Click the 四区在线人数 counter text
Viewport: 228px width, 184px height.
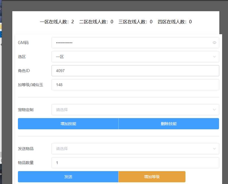click(x=175, y=22)
